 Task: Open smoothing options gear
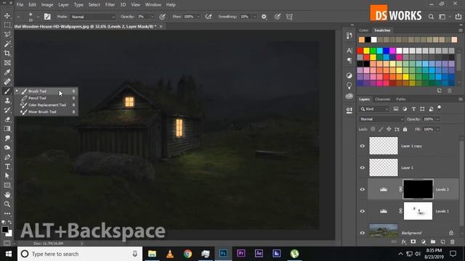click(264, 17)
